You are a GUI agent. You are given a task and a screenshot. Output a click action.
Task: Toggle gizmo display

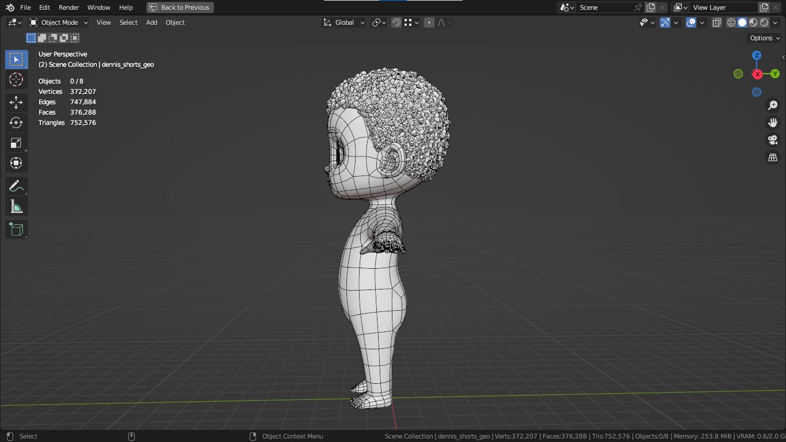click(x=665, y=22)
